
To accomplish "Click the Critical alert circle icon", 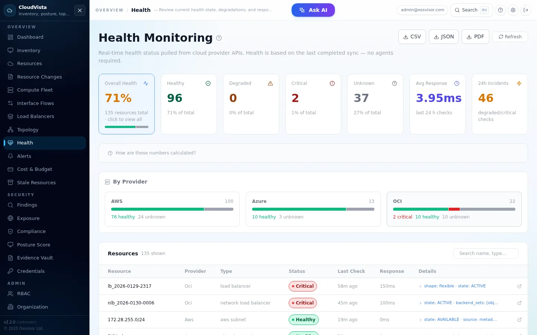I will (332, 83).
